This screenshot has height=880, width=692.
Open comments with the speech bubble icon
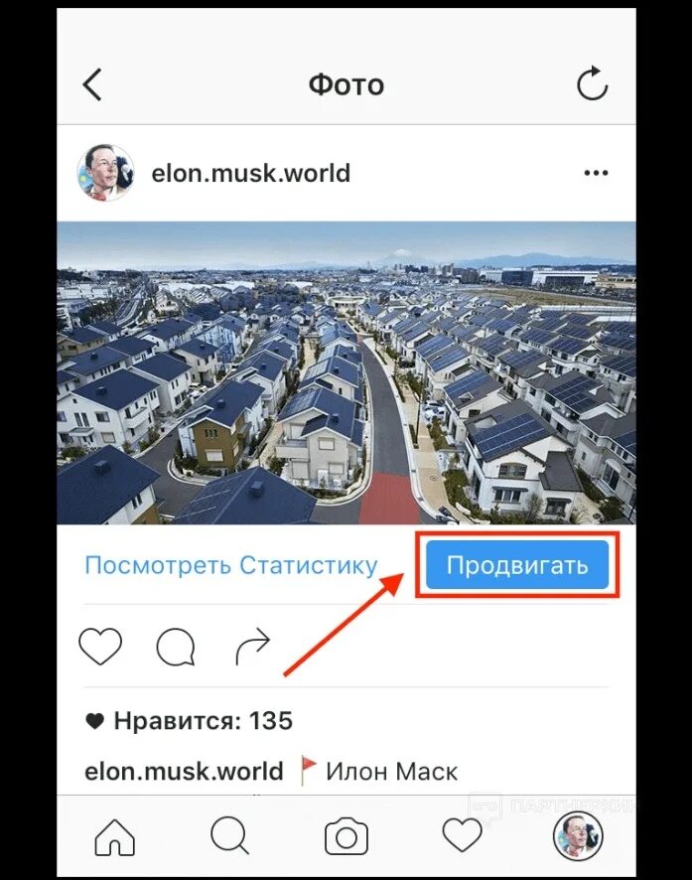click(176, 648)
